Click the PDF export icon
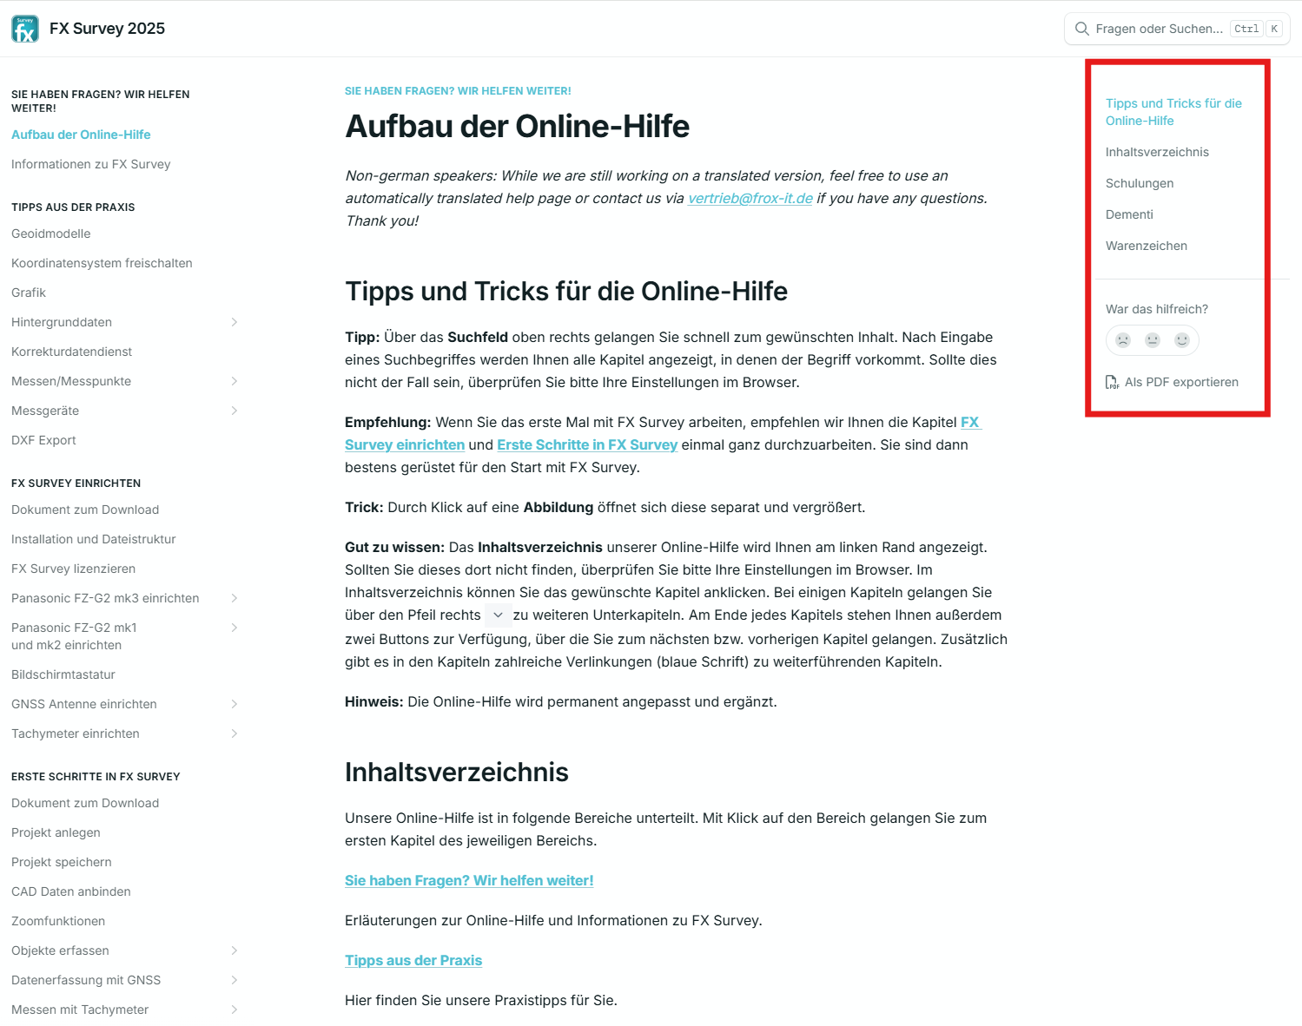Viewport: 1302px width, 1026px height. 1112,383
